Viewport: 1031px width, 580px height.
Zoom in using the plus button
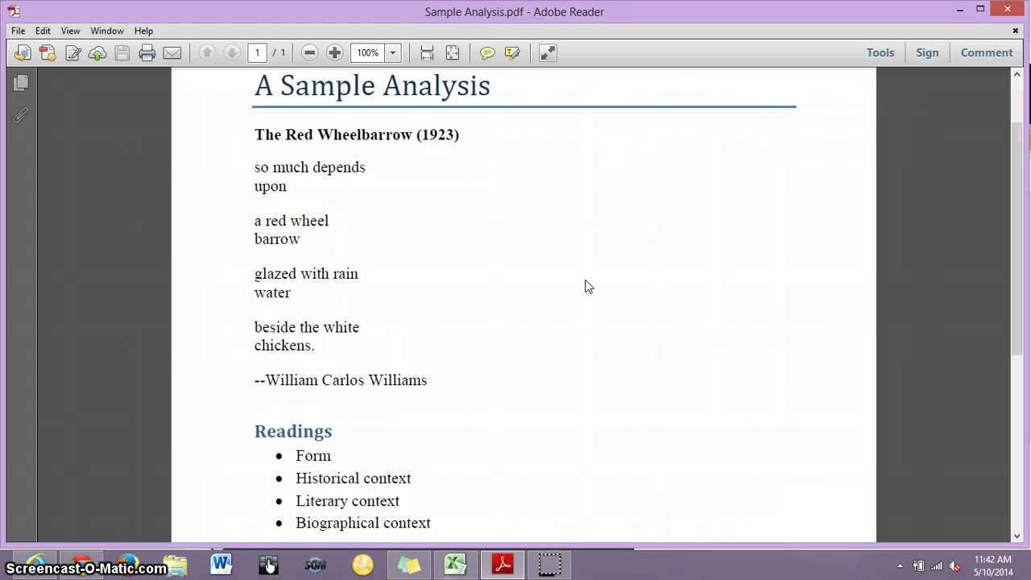coord(335,53)
